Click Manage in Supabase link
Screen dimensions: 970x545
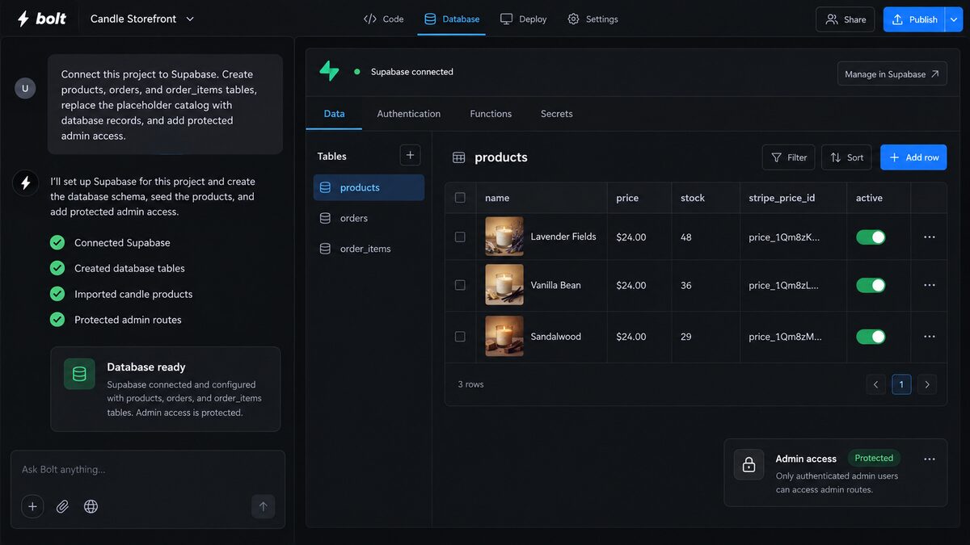click(892, 73)
